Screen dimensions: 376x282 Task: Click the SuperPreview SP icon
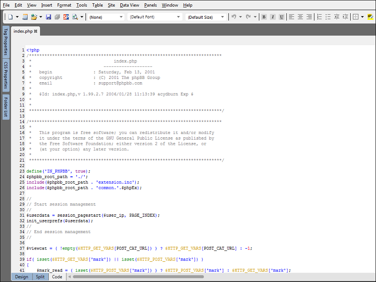point(66,17)
